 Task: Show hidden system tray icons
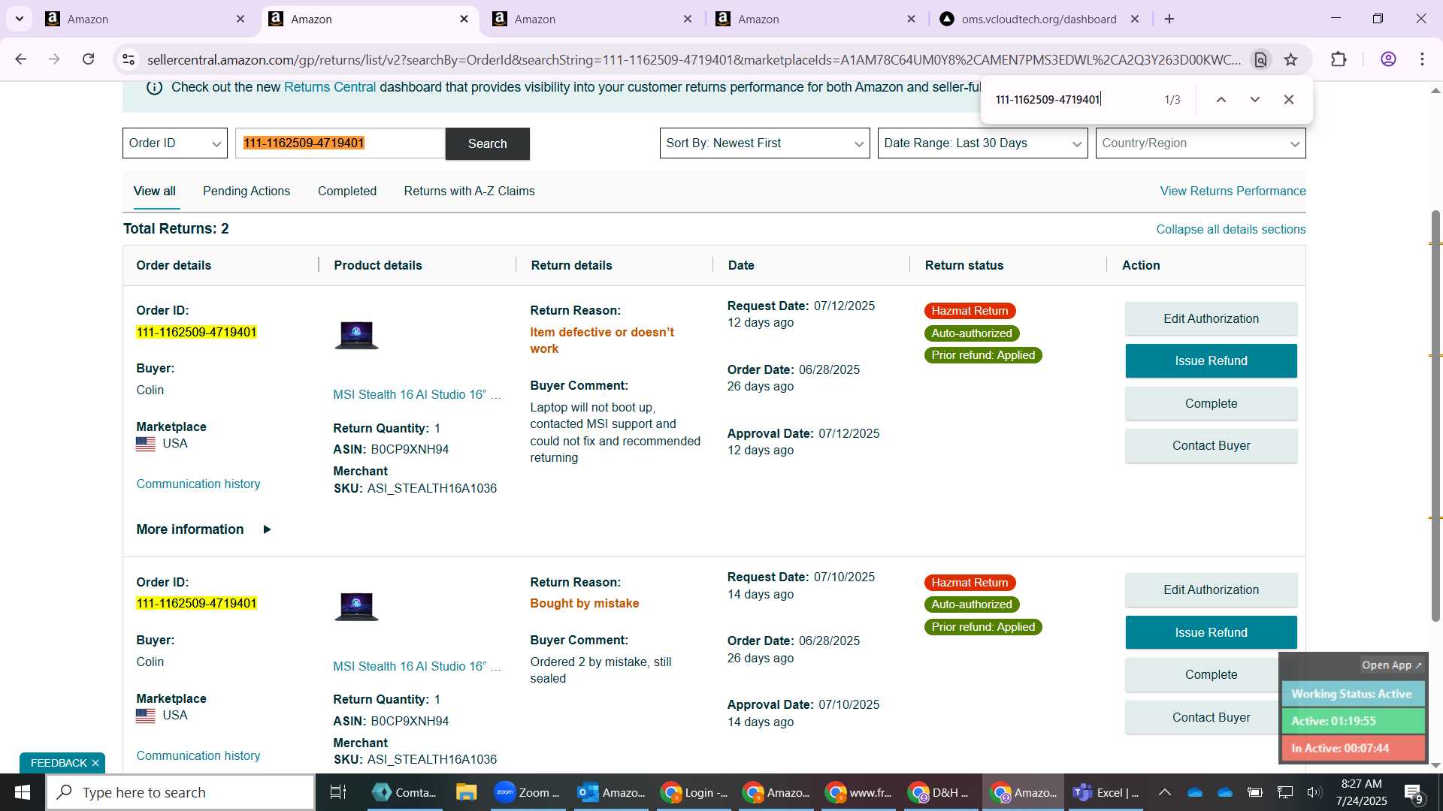coord(1164,792)
